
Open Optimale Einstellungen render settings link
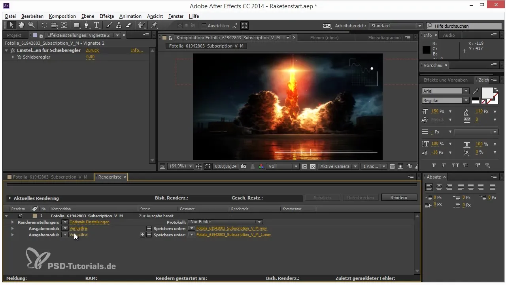tap(89, 222)
